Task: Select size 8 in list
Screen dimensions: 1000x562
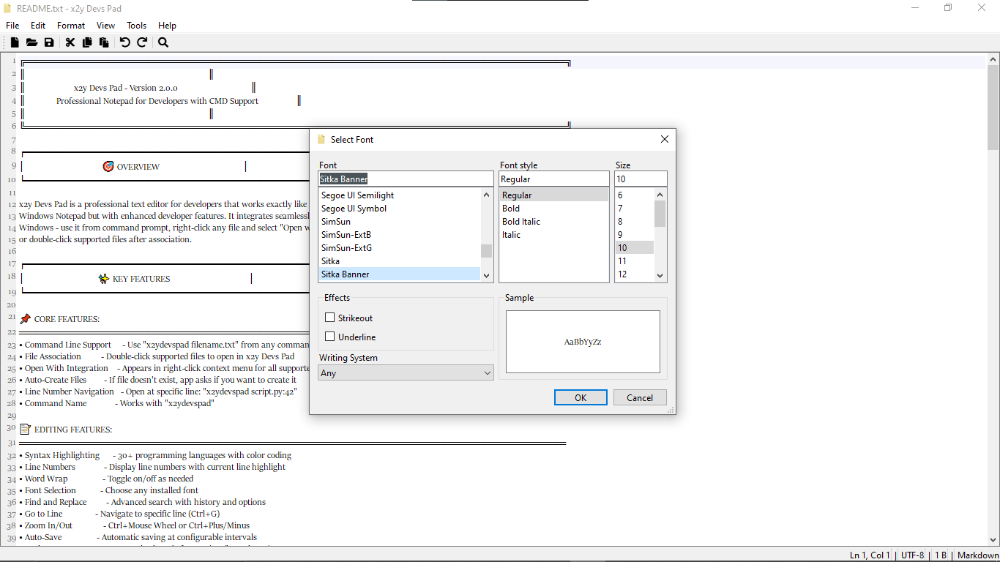Action: pos(635,222)
